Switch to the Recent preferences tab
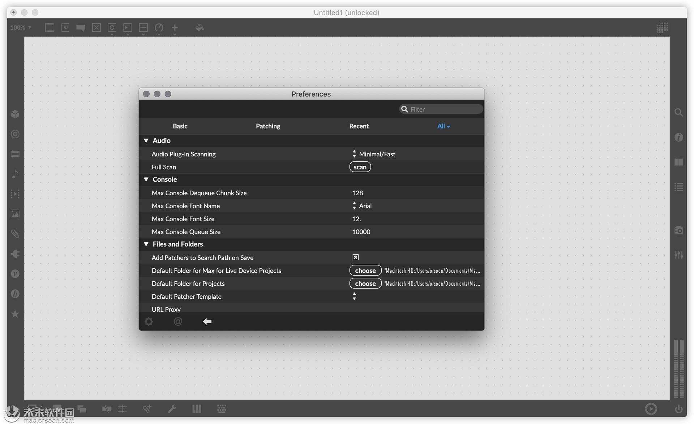The width and height of the screenshot is (694, 424). pos(359,126)
